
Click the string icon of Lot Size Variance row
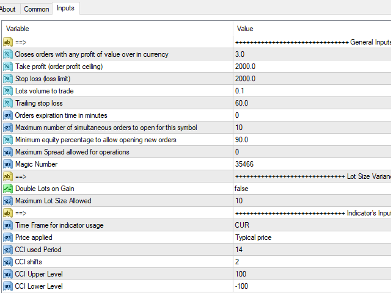coord(8,176)
